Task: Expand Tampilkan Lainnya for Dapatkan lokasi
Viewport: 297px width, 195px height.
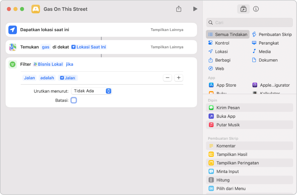Action: [x=167, y=30]
